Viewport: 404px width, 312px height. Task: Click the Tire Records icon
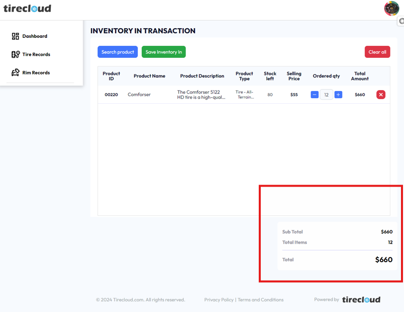click(x=16, y=54)
